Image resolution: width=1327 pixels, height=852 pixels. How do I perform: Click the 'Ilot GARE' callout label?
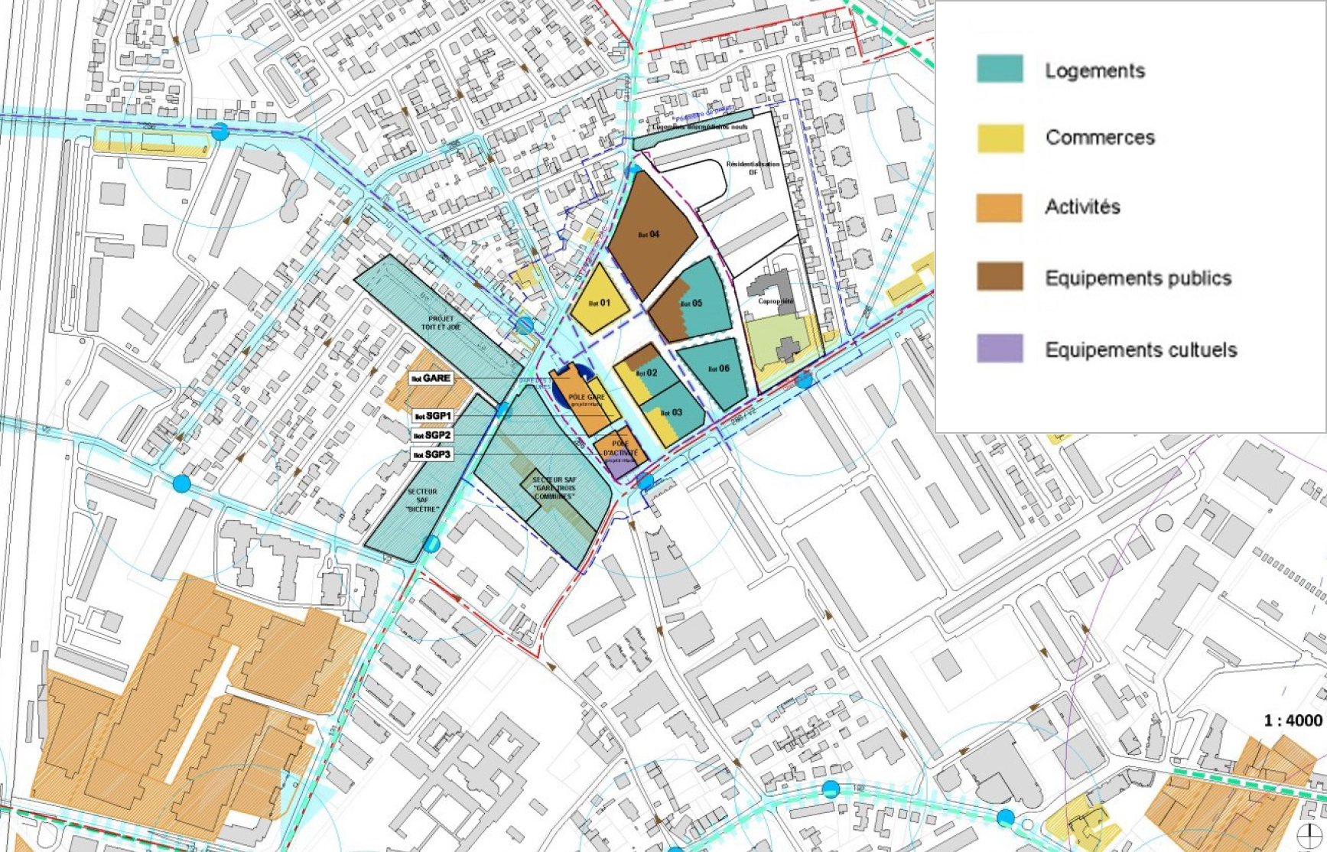(x=431, y=378)
